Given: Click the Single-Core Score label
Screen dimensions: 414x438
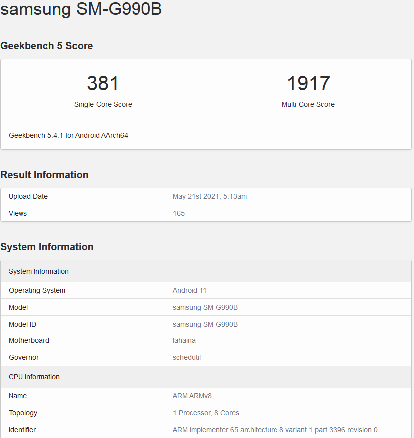Looking at the screenshot, I should point(103,104).
